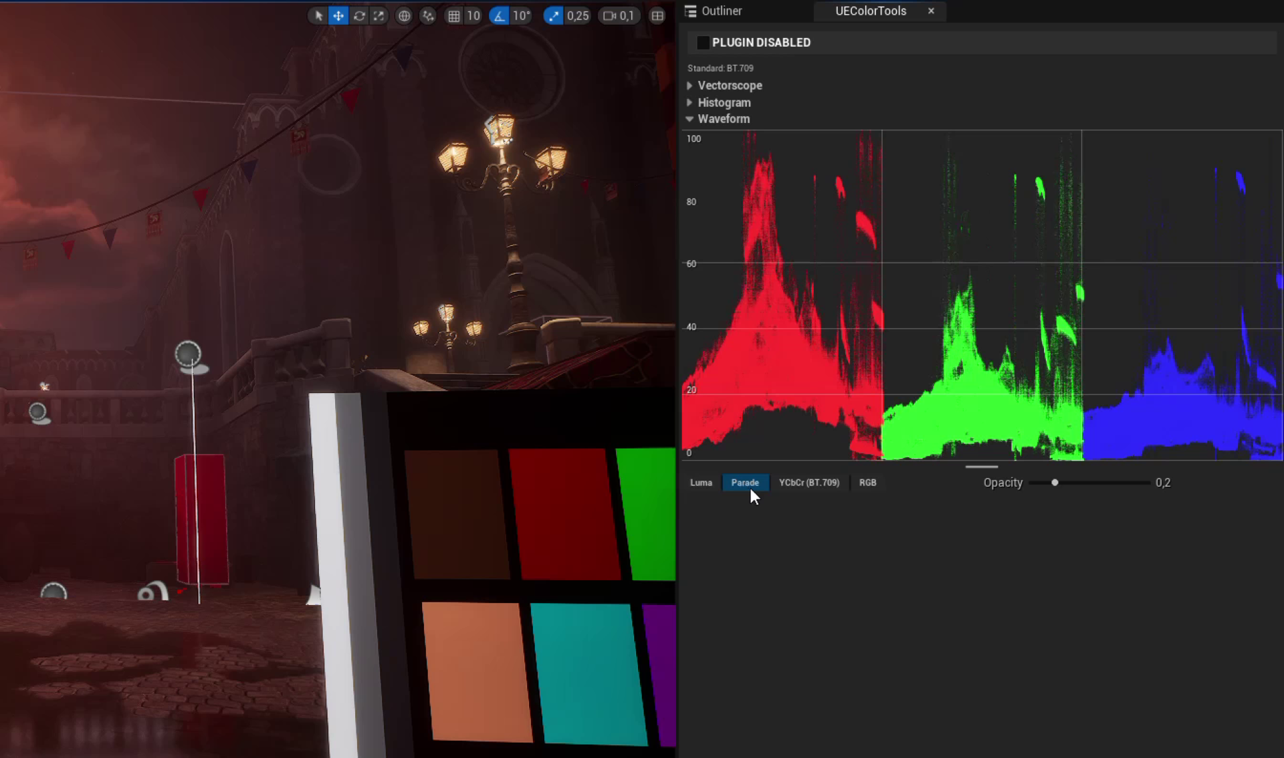Toggle scale snapping button
Screen dimensions: 1284x758
coord(553,15)
